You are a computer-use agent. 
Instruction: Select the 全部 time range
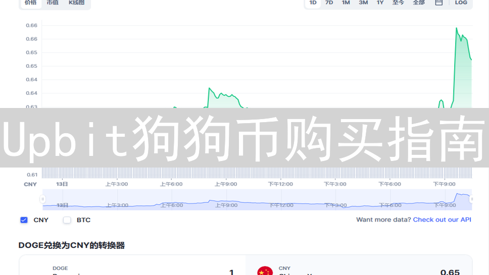(419, 3)
